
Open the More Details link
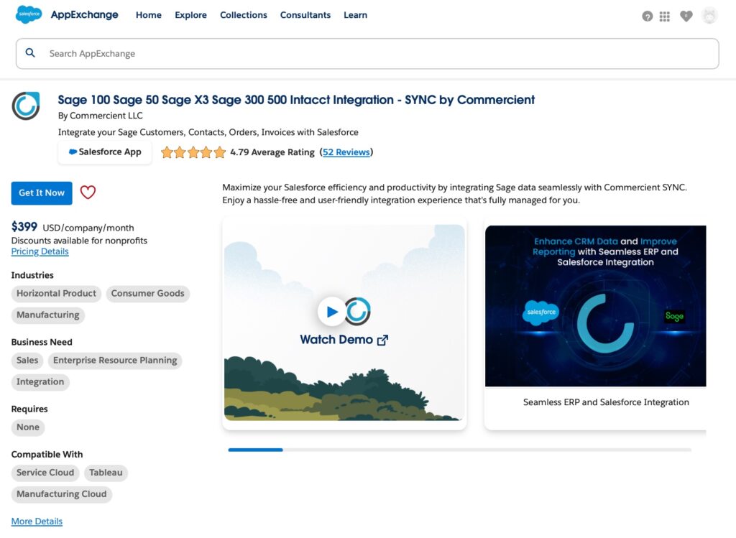pyautogui.click(x=37, y=521)
